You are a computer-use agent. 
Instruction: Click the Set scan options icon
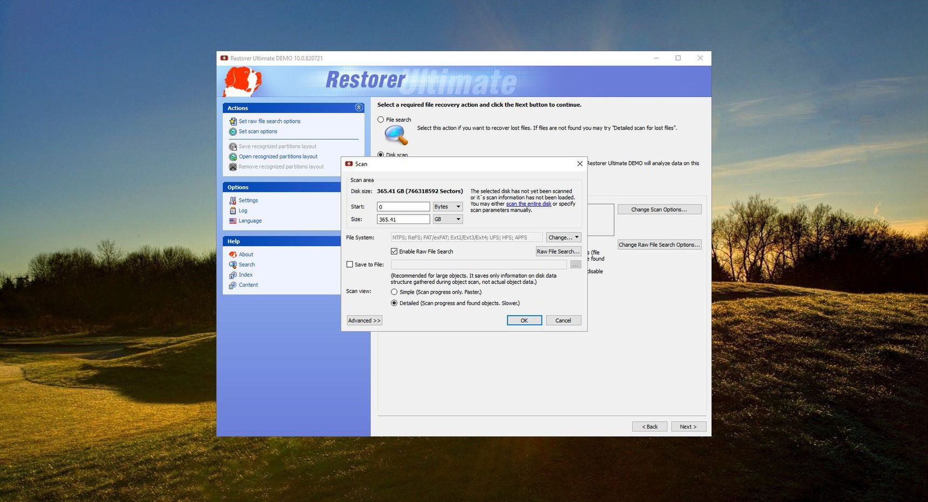pyautogui.click(x=233, y=131)
